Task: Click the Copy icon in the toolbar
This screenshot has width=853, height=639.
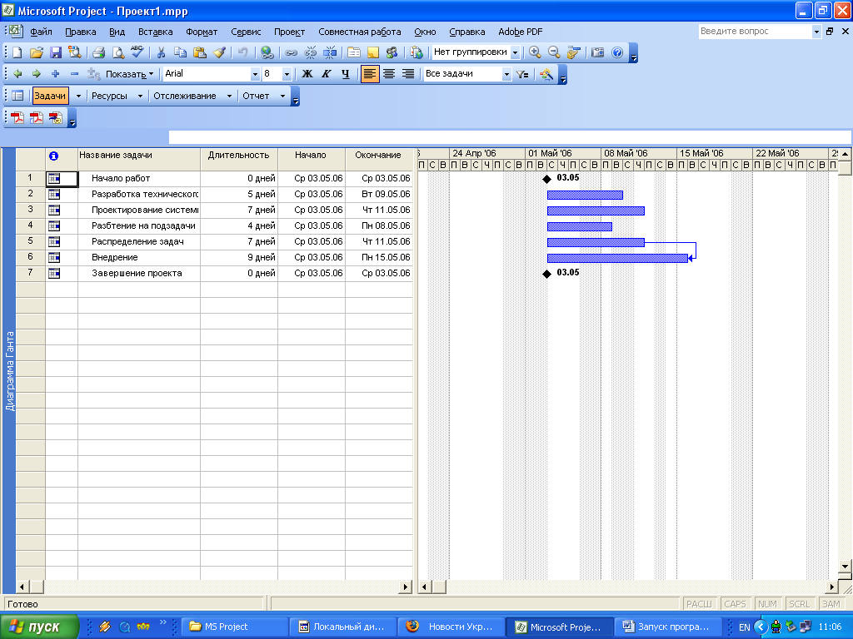Action: pyautogui.click(x=180, y=52)
